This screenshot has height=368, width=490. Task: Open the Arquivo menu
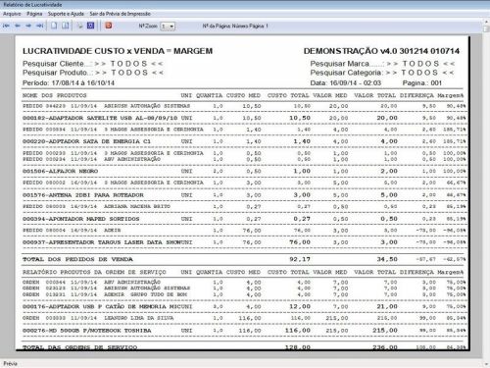coord(12,14)
